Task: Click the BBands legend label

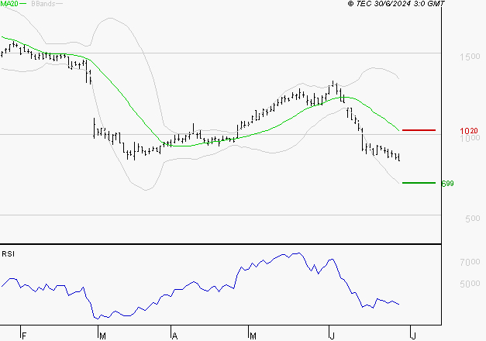Action: point(43,4)
